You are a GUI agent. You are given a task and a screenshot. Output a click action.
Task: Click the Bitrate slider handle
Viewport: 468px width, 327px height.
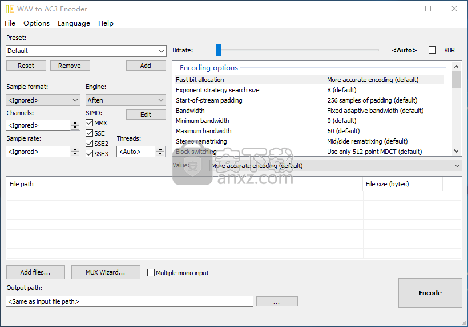(219, 50)
